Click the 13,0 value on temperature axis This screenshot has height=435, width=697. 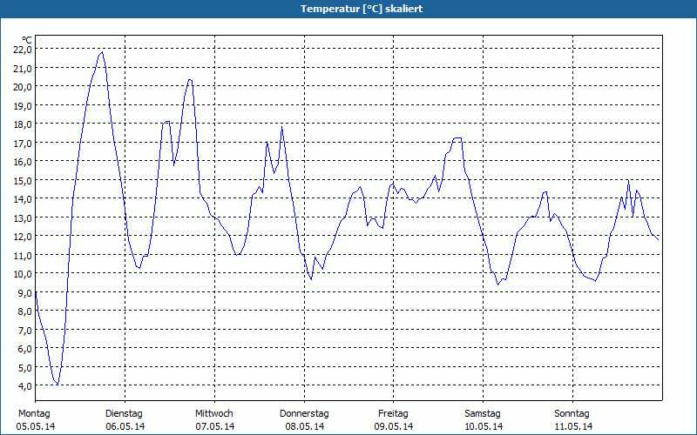click(23, 217)
